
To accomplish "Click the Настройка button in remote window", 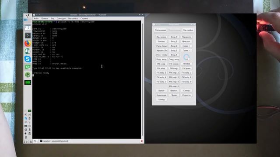I will tap(188, 30).
